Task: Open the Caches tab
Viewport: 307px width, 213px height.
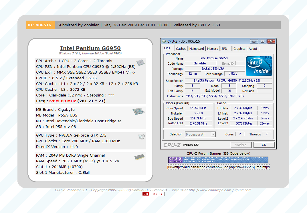Action: (x=181, y=49)
